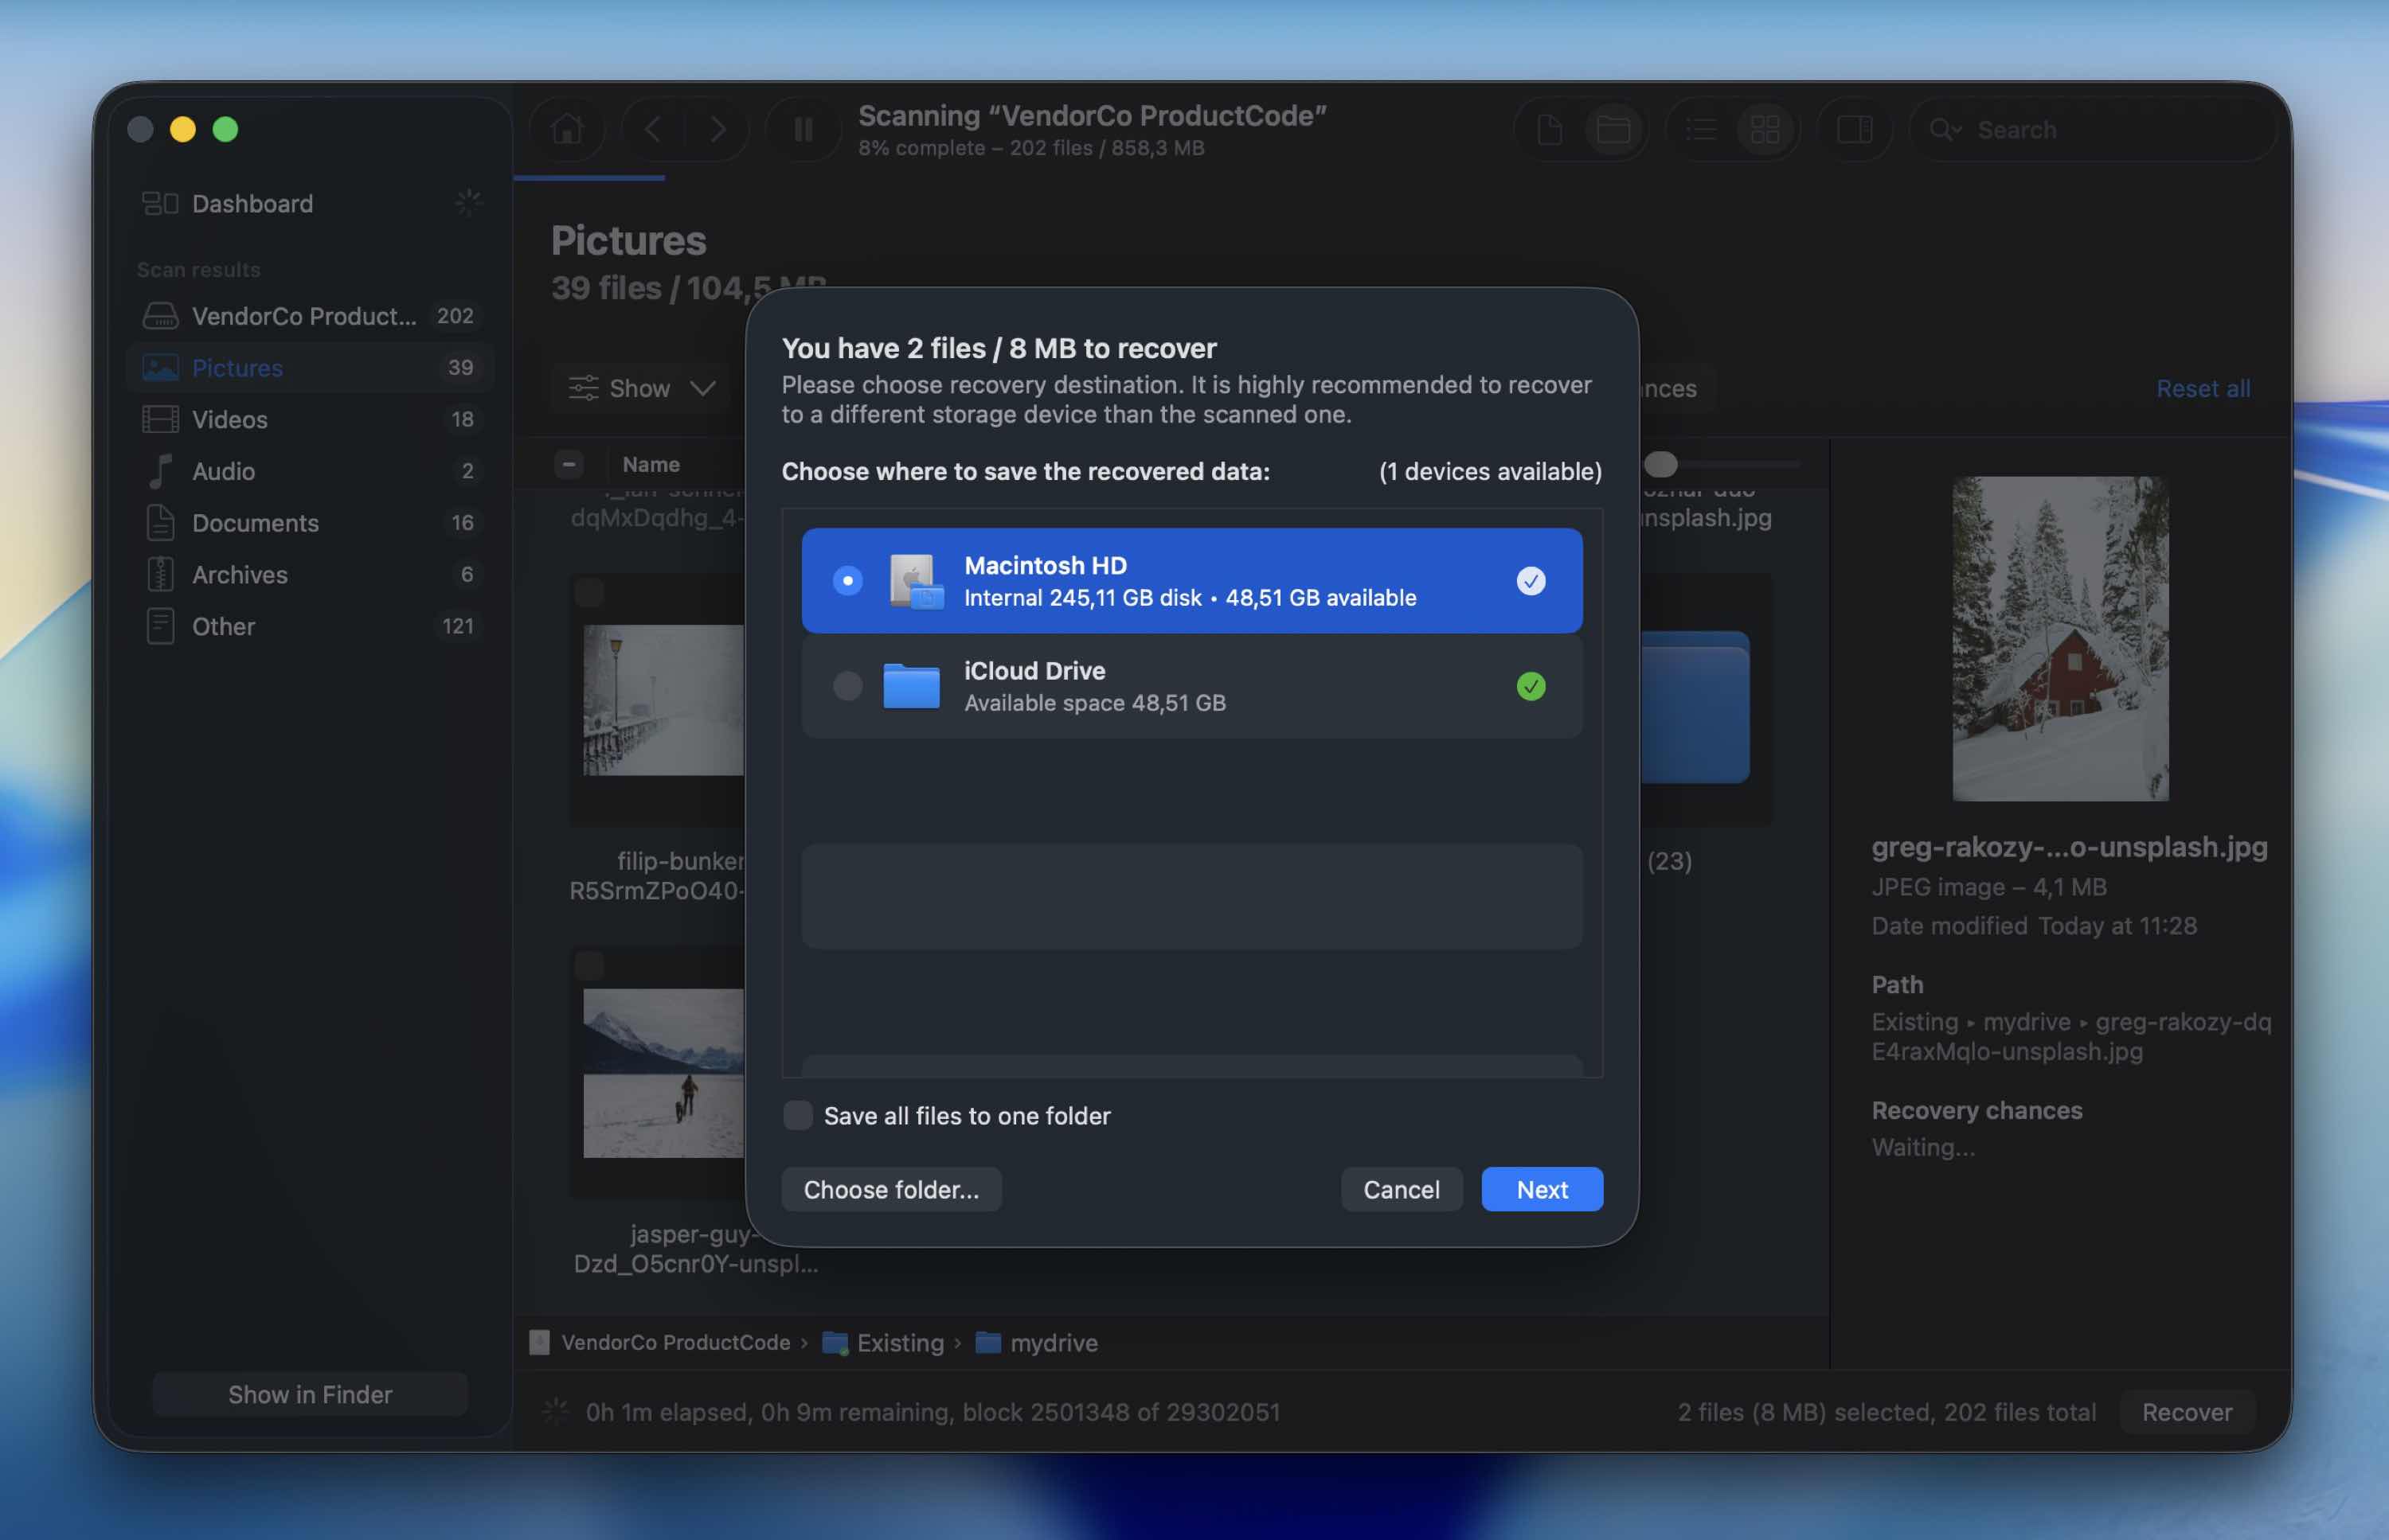Expand the Show filter dropdown
This screenshot has height=1540, width=2389.
pos(643,388)
